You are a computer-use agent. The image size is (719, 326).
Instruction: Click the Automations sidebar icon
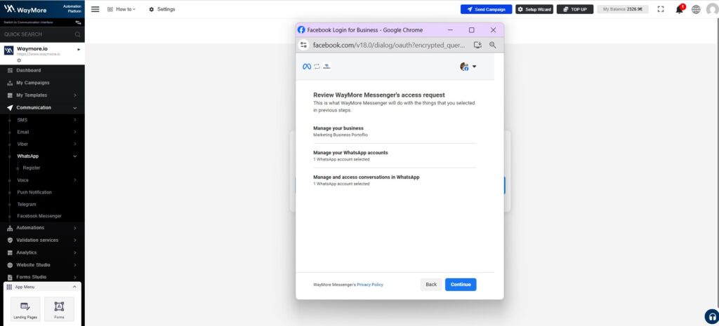[10, 228]
